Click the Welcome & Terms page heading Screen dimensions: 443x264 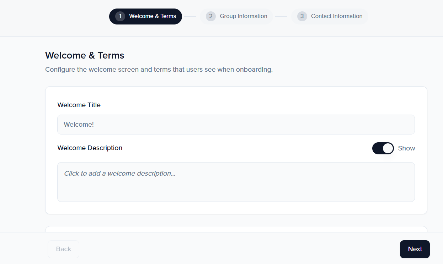(x=85, y=55)
